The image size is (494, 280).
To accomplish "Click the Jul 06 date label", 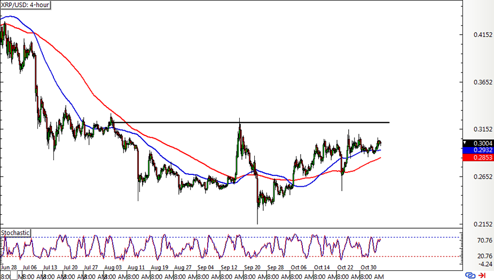I will tap(30, 267).
